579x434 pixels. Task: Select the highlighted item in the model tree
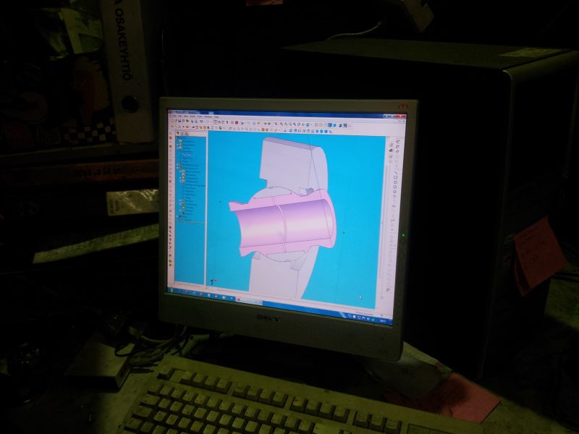click(x=187, y=154)
